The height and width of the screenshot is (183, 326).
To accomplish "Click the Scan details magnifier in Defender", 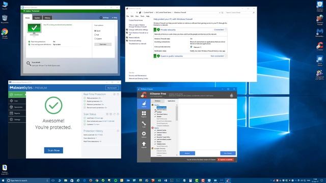I will pyautogui.click(x=29, y=64).
